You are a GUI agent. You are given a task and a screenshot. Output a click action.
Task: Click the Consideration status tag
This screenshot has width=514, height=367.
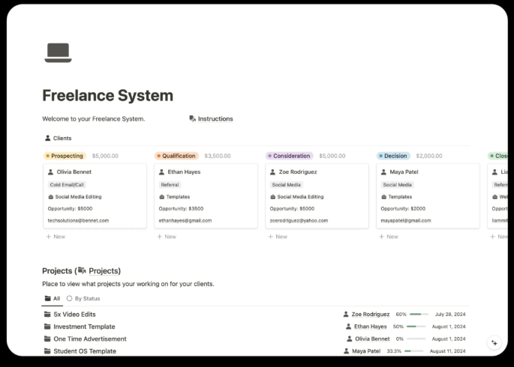[x=290, y=156]
